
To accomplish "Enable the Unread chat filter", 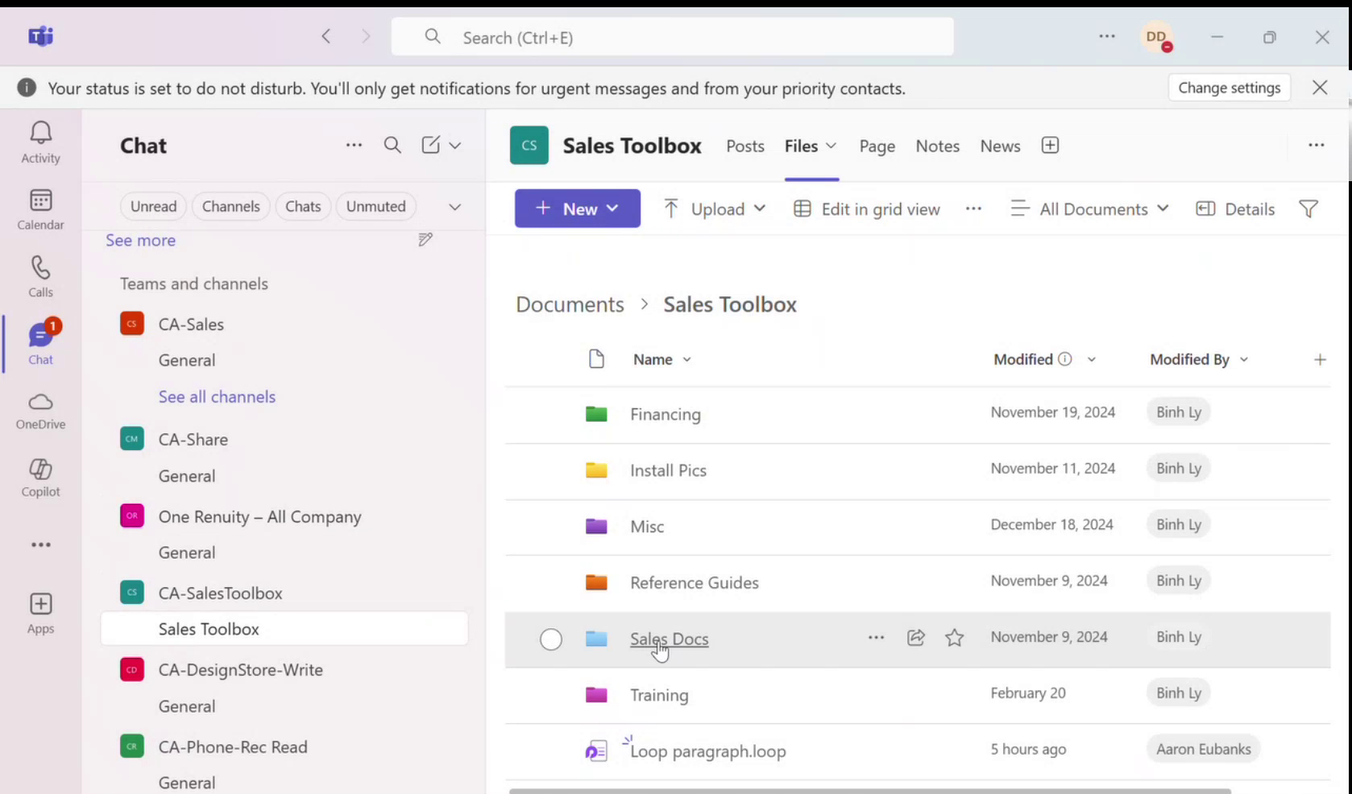I will 153,206.
